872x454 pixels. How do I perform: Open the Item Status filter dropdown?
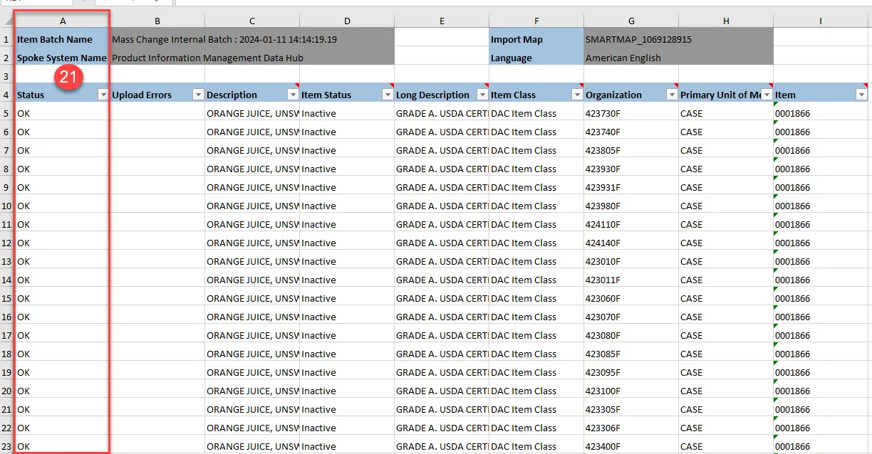pos(387,95)
